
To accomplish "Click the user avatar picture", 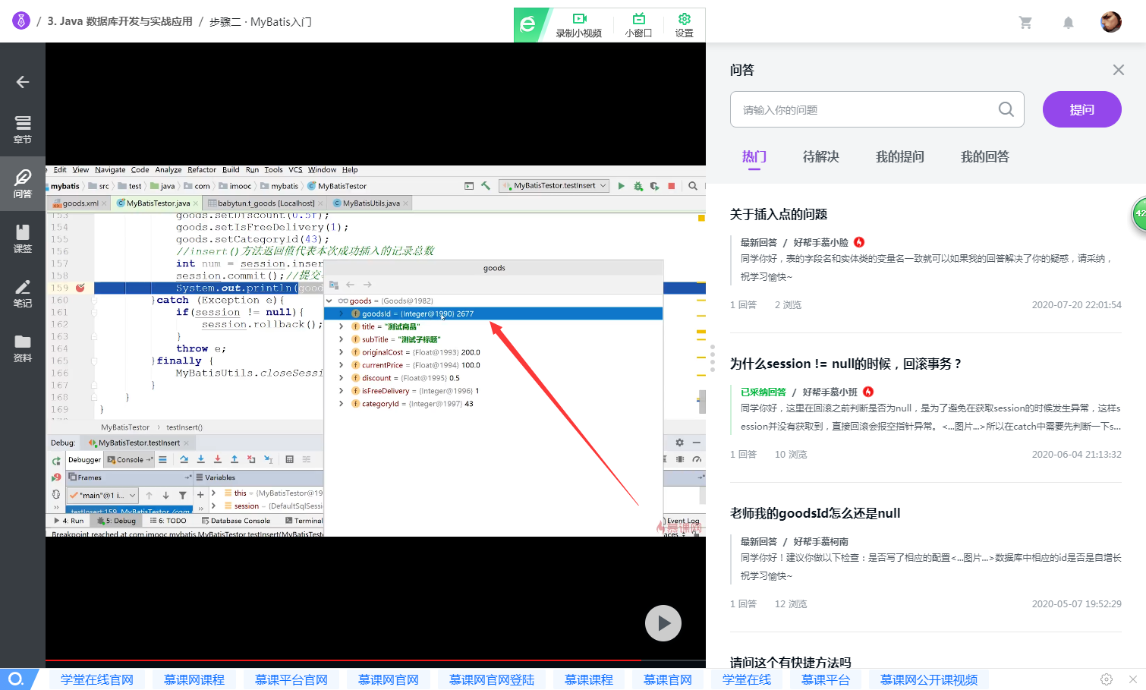I will point(1111,22).
